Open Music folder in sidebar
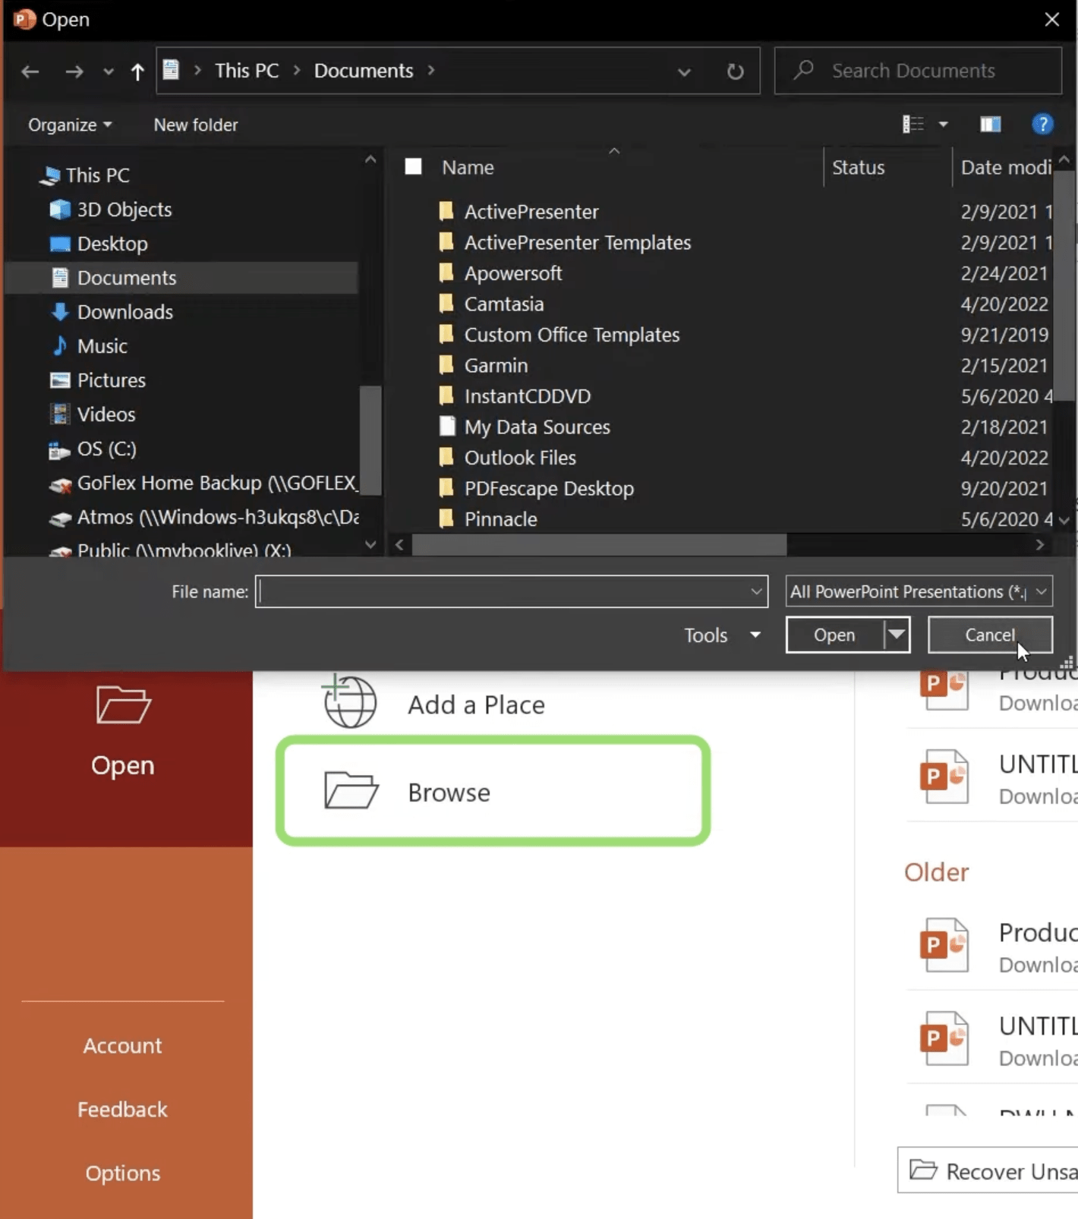The width and height of the screenshot is (1078, 1219). pyautogui.click(x=102, y=346)
